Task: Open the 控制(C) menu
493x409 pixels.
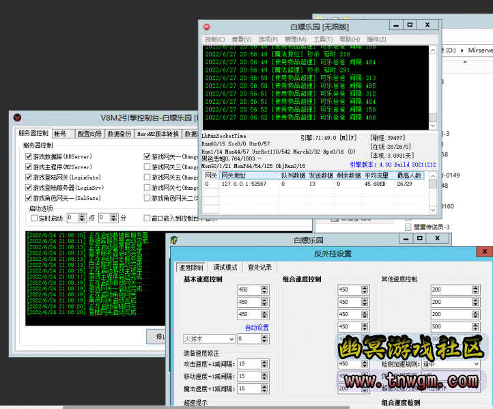Action: coord(214,40)
